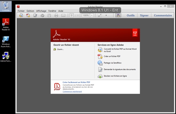Screen dimensions: 176x114
Task: Click the Adobe logo in the red header
Action: [x=135, y=33]
